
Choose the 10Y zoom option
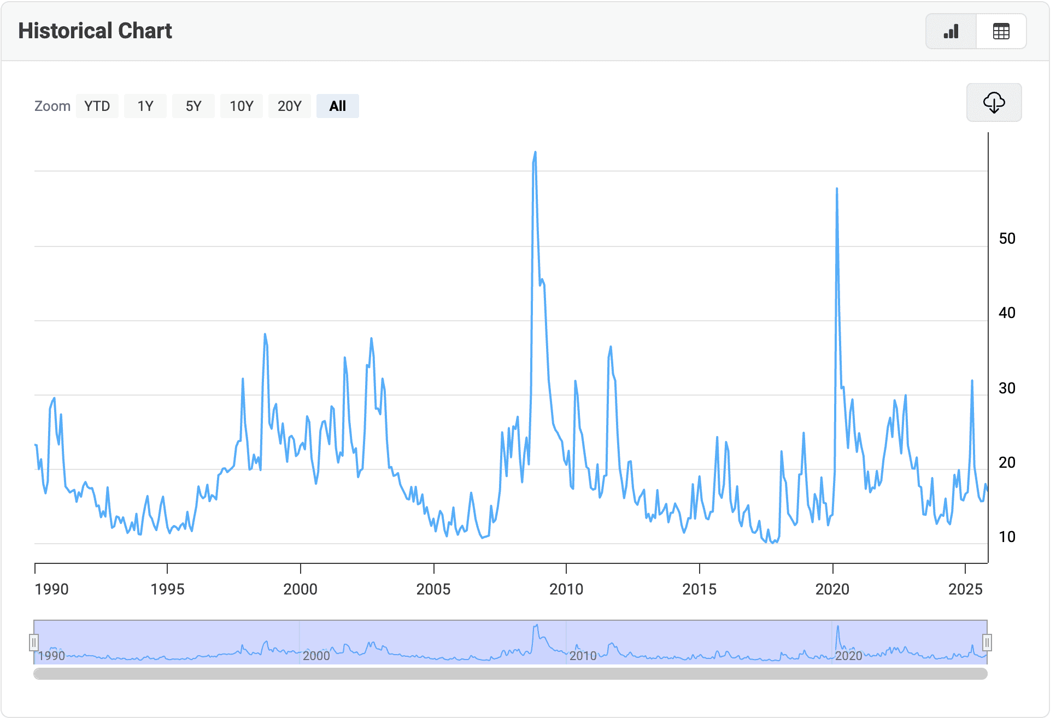point(242,105)
